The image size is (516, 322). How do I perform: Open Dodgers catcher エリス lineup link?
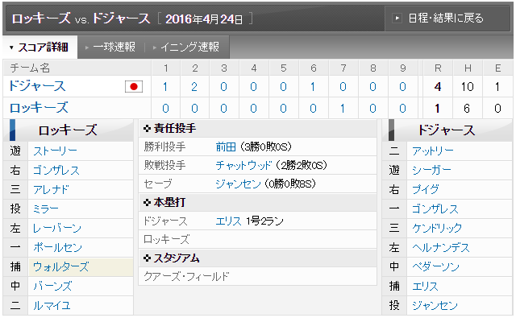point(425,287)
